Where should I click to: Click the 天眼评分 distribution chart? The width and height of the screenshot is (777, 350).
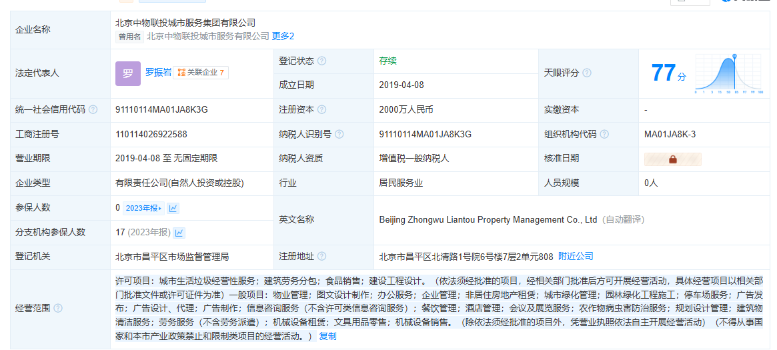pos(729,74)
